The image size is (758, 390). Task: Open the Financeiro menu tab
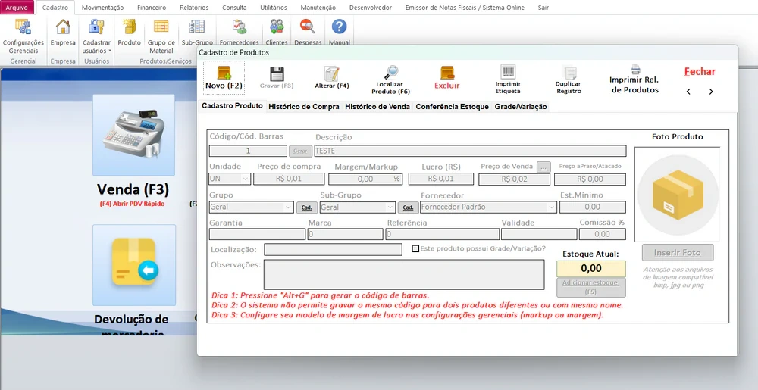click(152, 7)
